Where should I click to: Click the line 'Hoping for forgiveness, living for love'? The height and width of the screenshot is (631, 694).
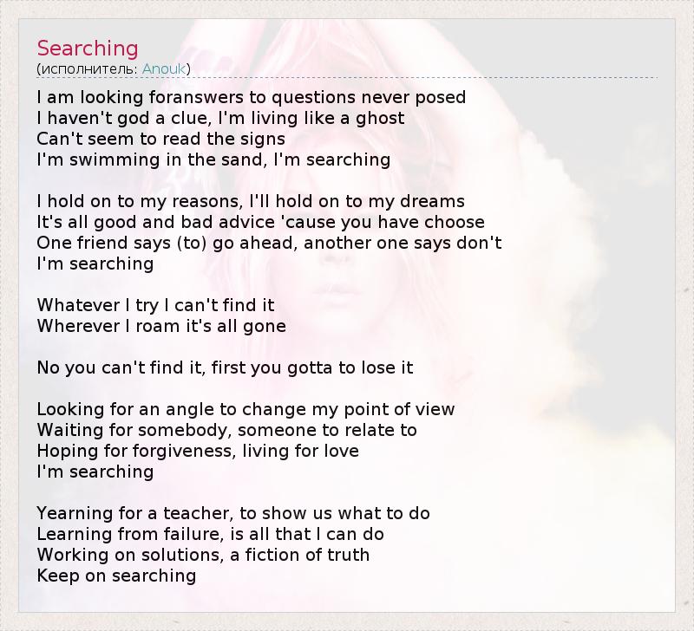pyautogui.click(x=198, y=451)
